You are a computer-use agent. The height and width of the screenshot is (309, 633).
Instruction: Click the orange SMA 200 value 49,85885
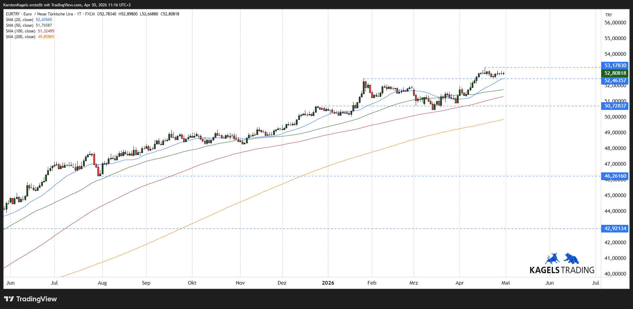pyautogui.click(x=46, y=37)
